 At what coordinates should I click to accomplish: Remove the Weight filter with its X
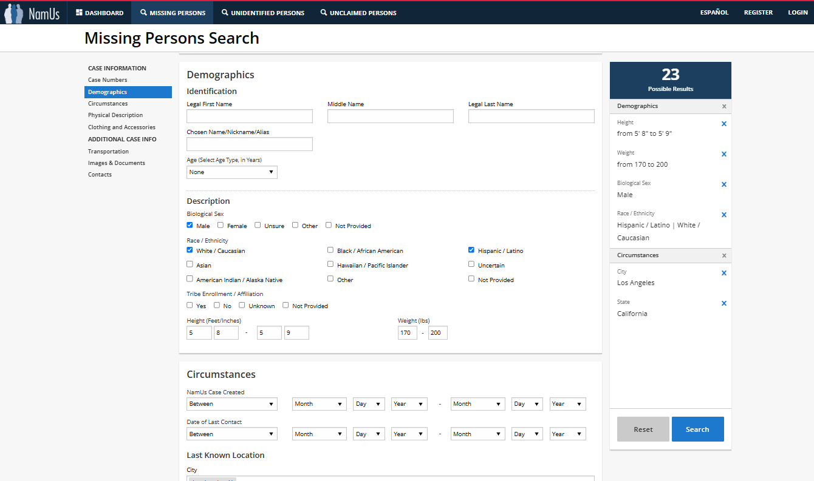tap(723, 154)
